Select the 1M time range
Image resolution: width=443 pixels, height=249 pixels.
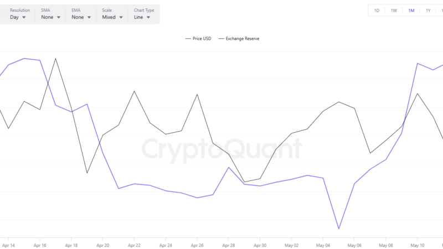pyautogui.click(x=411, y=11)
